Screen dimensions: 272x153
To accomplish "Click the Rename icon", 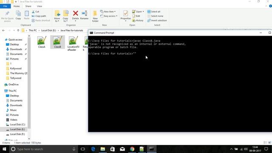I will (84, 13).
